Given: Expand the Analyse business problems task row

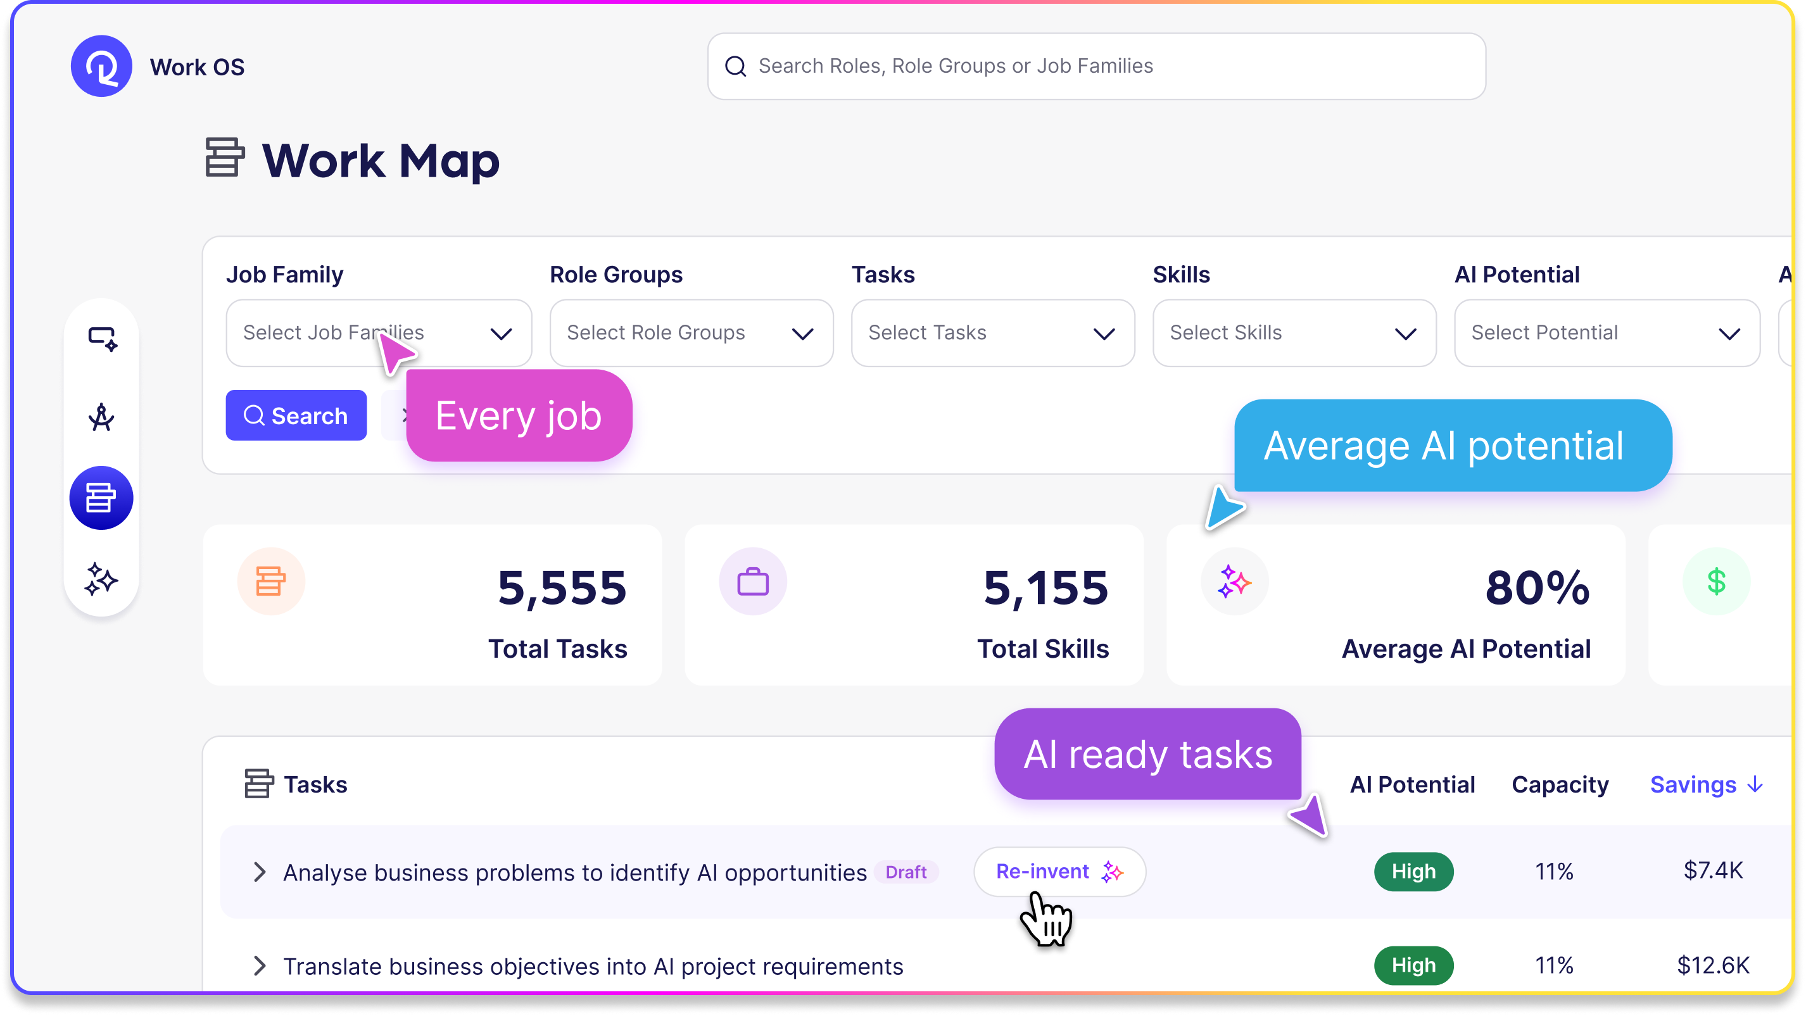Looking at the screenshot, I should pyautogui.click(x=260, y=872).
